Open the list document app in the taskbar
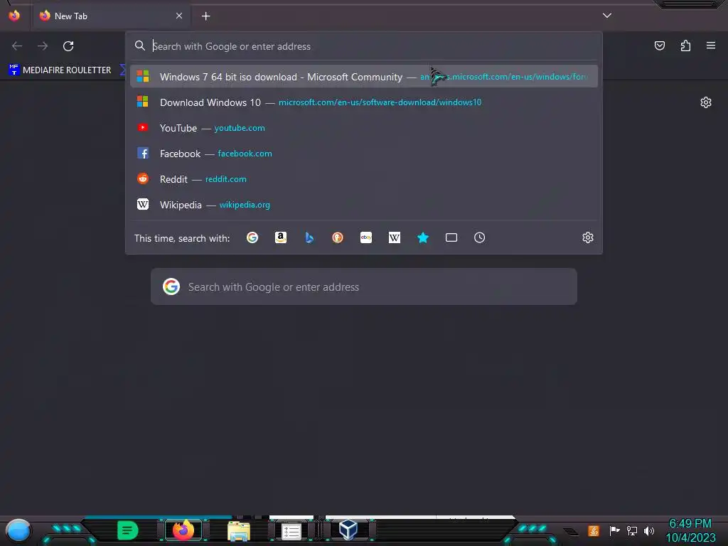Viewport: 728px width, 546px height. pyautogui.click(x=291, y=531)
